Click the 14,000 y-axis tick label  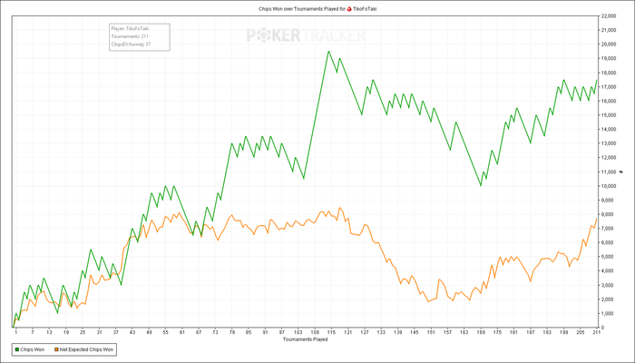tap(608, 129)
